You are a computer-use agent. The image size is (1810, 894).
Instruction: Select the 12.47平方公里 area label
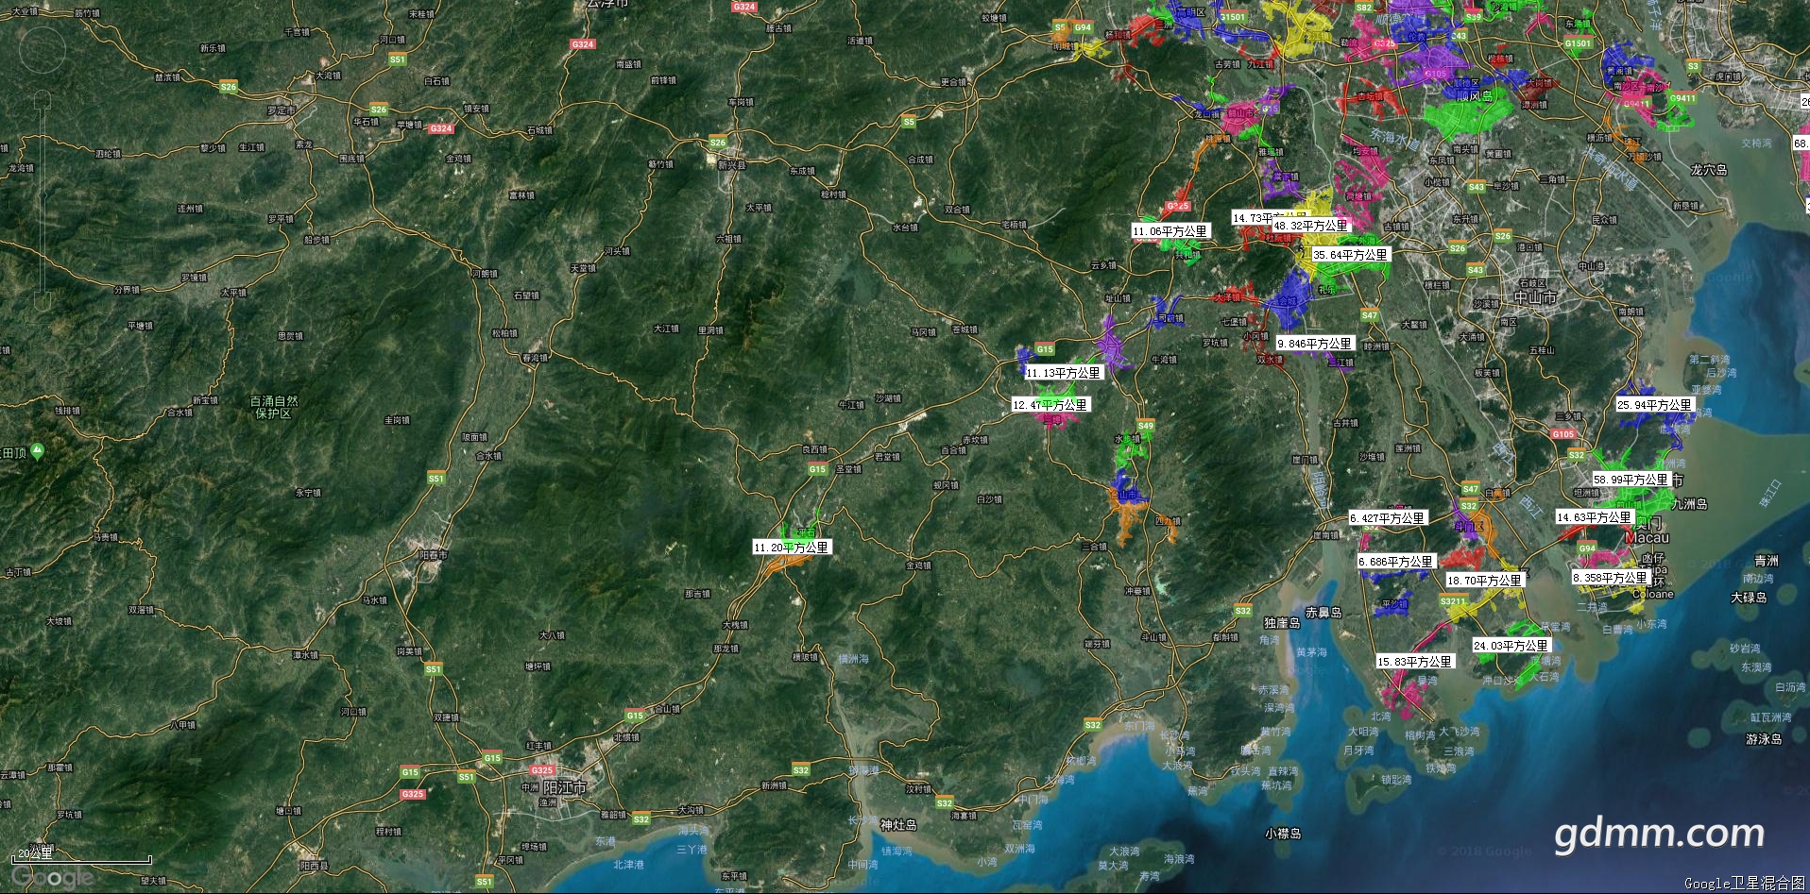pyautogui.click(x=1050, y=405)
